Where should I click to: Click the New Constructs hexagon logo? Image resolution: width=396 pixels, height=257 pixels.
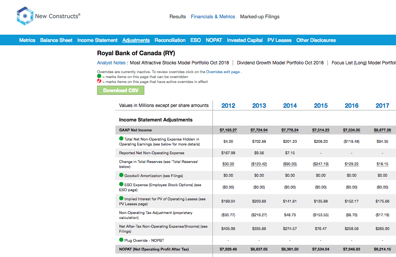click(x=25, y=16)
